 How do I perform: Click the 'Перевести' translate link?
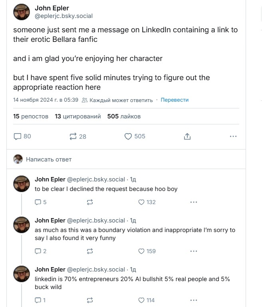175,100
